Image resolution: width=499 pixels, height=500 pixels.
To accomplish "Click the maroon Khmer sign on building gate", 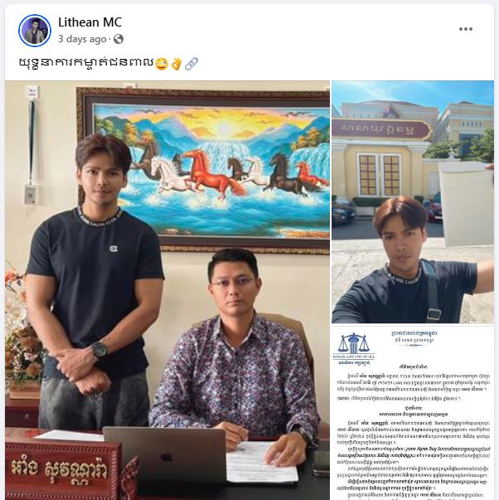I will 381,130.
